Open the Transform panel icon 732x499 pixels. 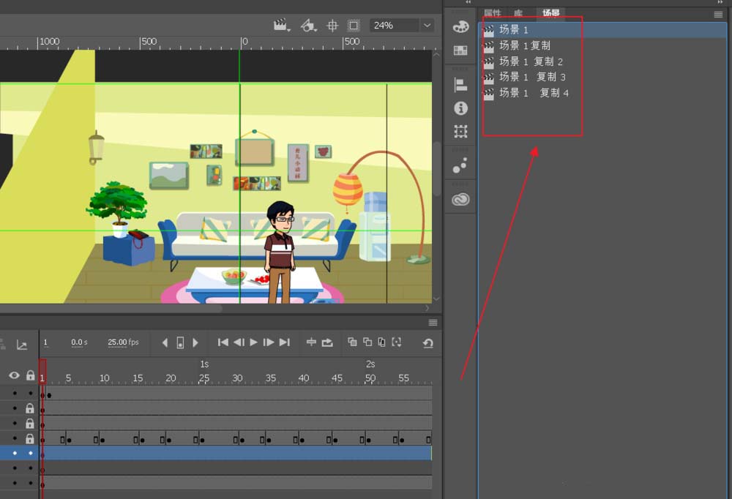click(460, 132)
